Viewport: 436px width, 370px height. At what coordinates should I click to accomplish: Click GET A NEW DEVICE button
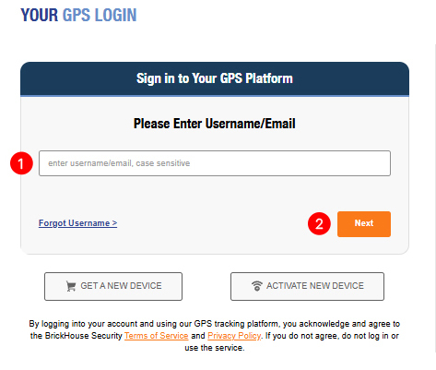click(x=113, y=286)
